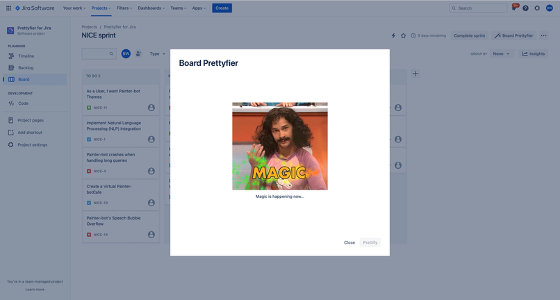This screenshot has width=560, height=300.
Task: Click the Projects breadcrumb link
Action: click(x=89, y=27)
